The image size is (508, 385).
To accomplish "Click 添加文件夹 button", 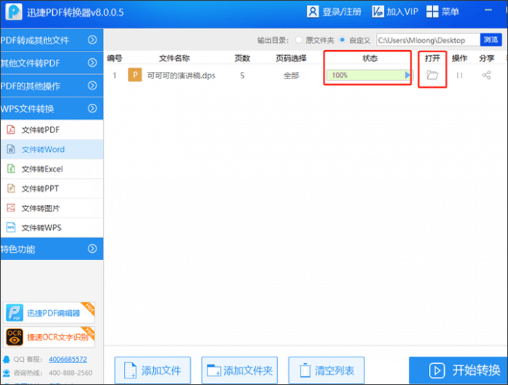I will click(239, 370).
